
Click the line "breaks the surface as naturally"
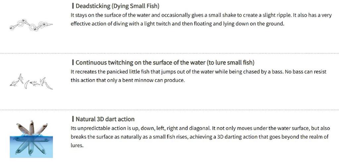tap(200, 137)
